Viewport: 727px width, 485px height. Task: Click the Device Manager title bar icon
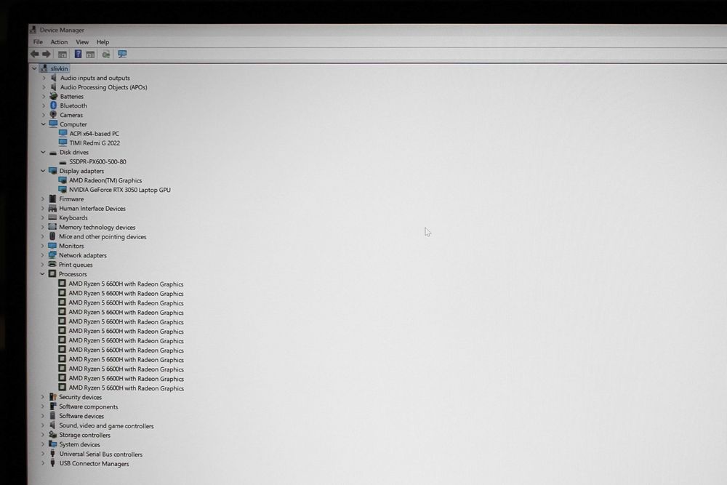point(33,30)
